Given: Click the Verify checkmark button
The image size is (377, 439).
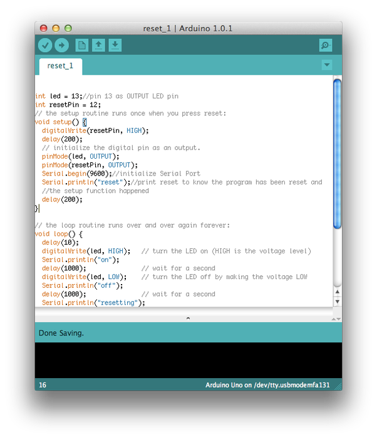Looking at the screenshot, I should pyautogui.click(x=45, y=45).
